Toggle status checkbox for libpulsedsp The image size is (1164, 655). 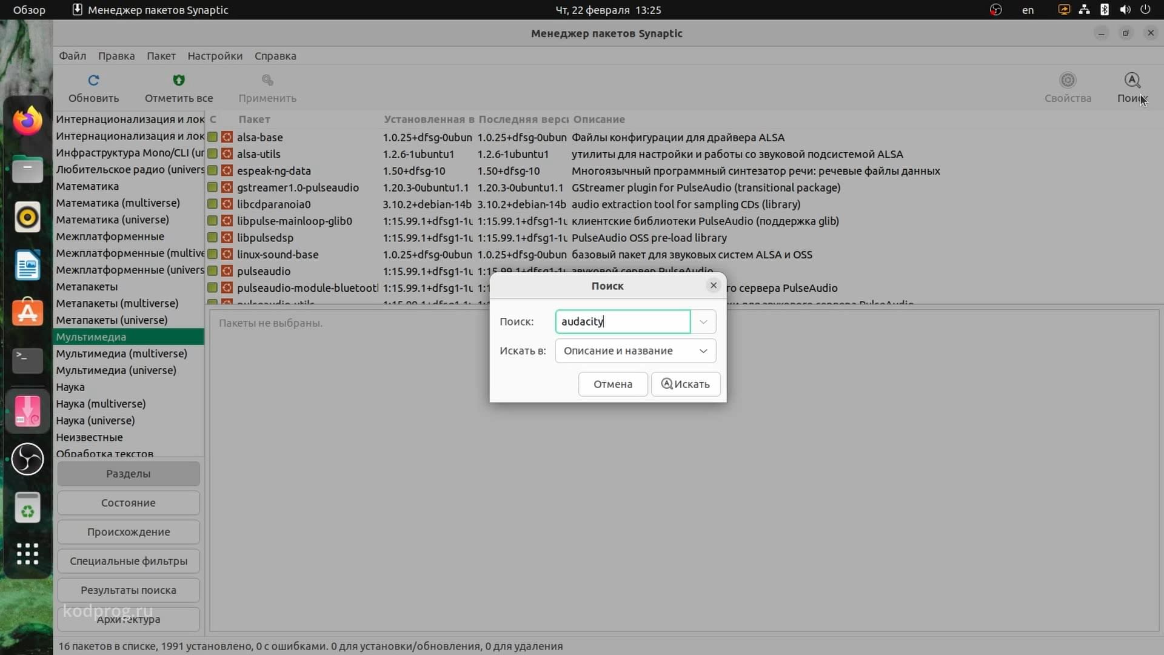pyautogui.click(x=212, y=238)
